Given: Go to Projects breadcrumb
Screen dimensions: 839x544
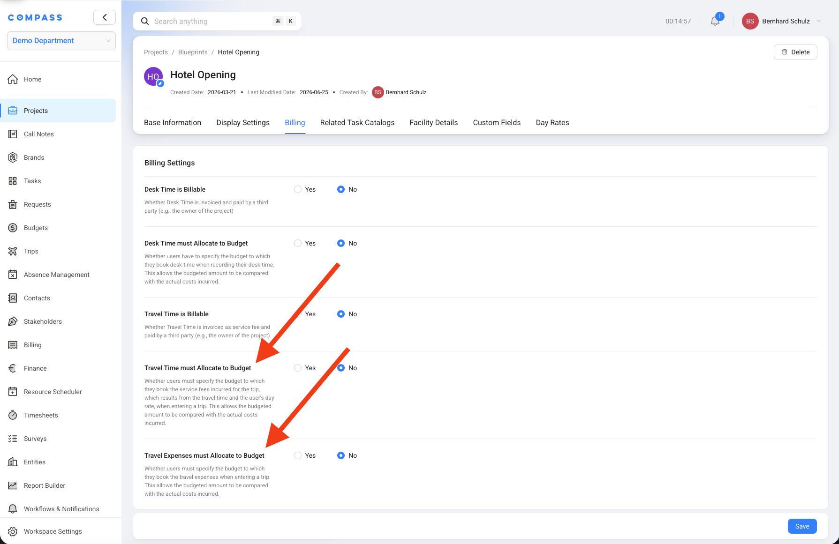Looking at the screenshot, I should point(156,52).
